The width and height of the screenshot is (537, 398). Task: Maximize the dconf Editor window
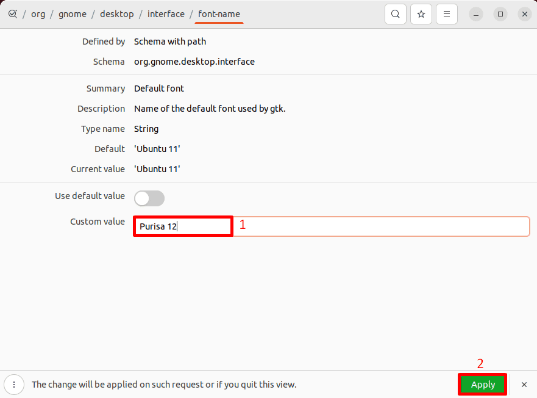coord(500,13)
